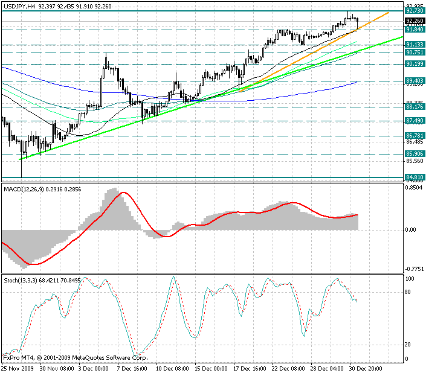The image size is (426, 373).
Task: Click the 7 Dec 16:00 time label
Action: tap(132, 368)
